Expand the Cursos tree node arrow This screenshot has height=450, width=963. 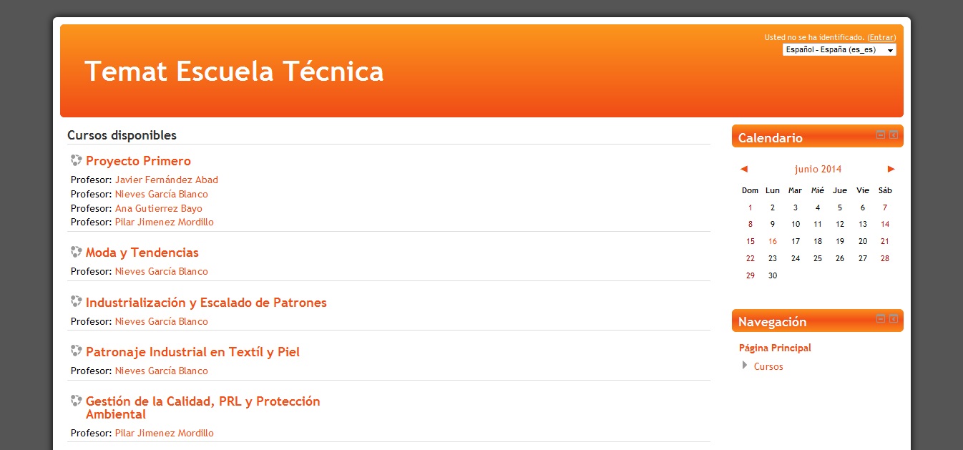coord(746,366)
